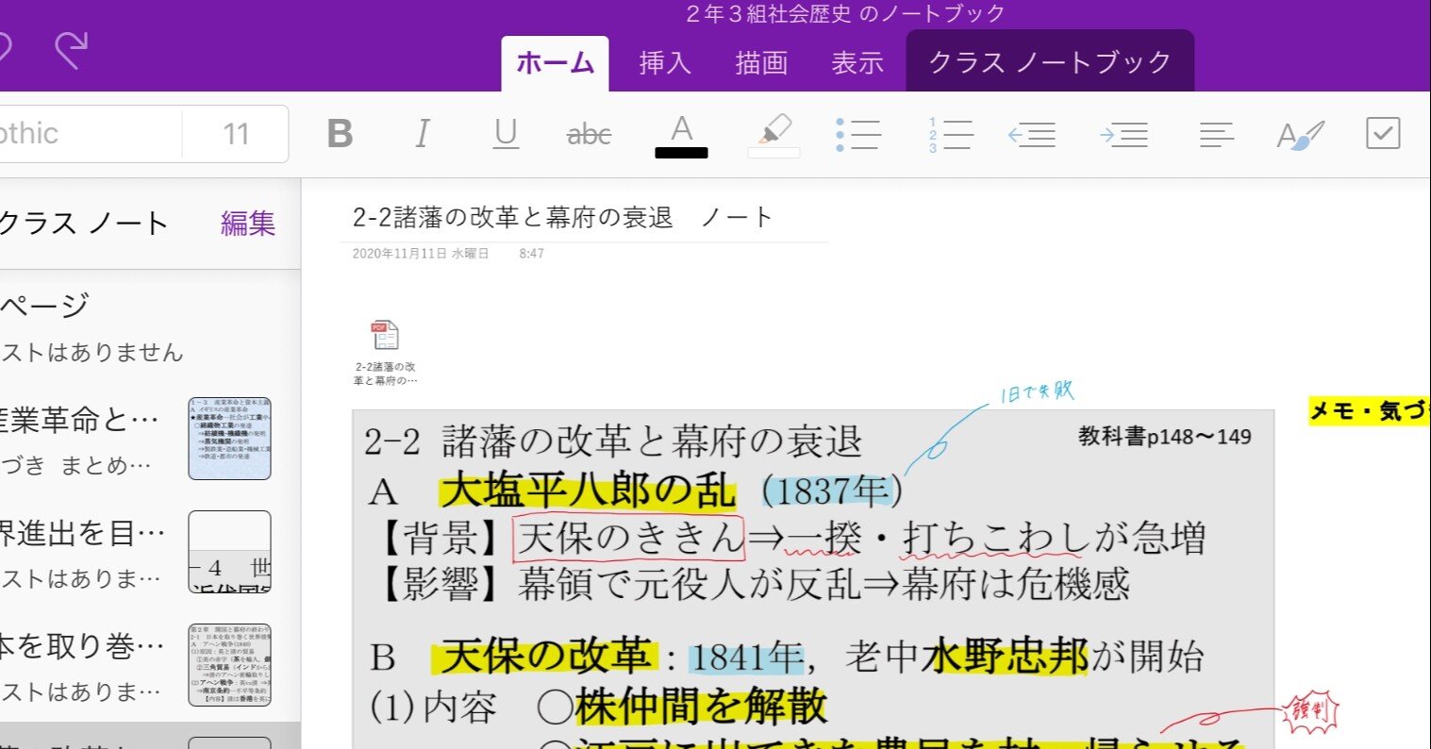Switch to the 描画 tab
1431x749 pixels.
point(760,62)
